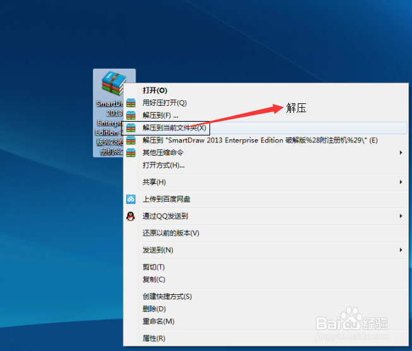Expand the arrow next to 发送到(N)
The width and height of the screenshot is (412, 351).
pos(401,250)
